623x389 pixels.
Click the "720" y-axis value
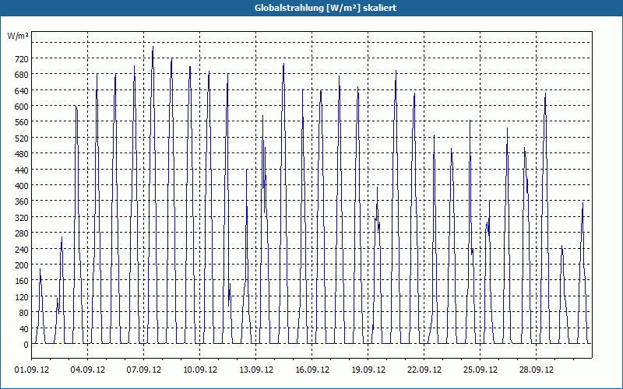[22, 59]
